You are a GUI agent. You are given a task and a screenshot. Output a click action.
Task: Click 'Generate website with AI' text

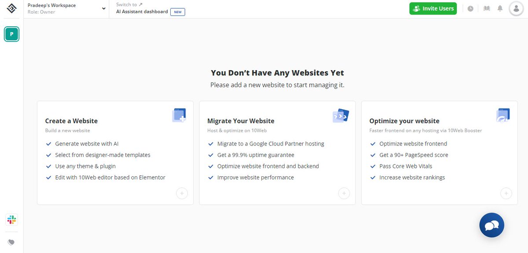[x=87, y=143]
